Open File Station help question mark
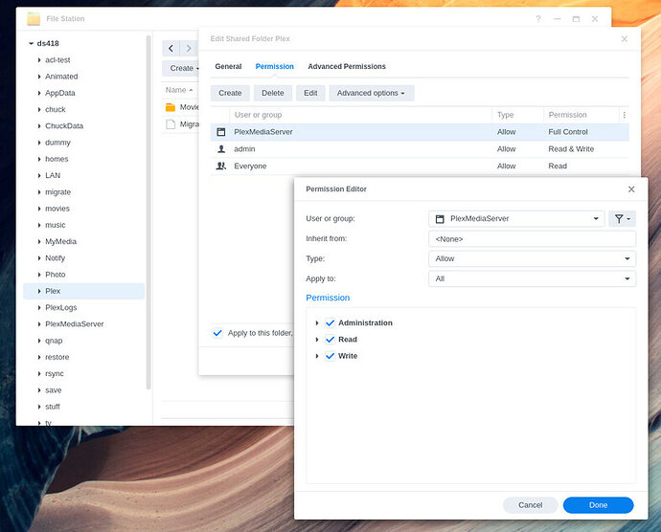Viewport: 661px width, 532px height. [x=538, y=19]
